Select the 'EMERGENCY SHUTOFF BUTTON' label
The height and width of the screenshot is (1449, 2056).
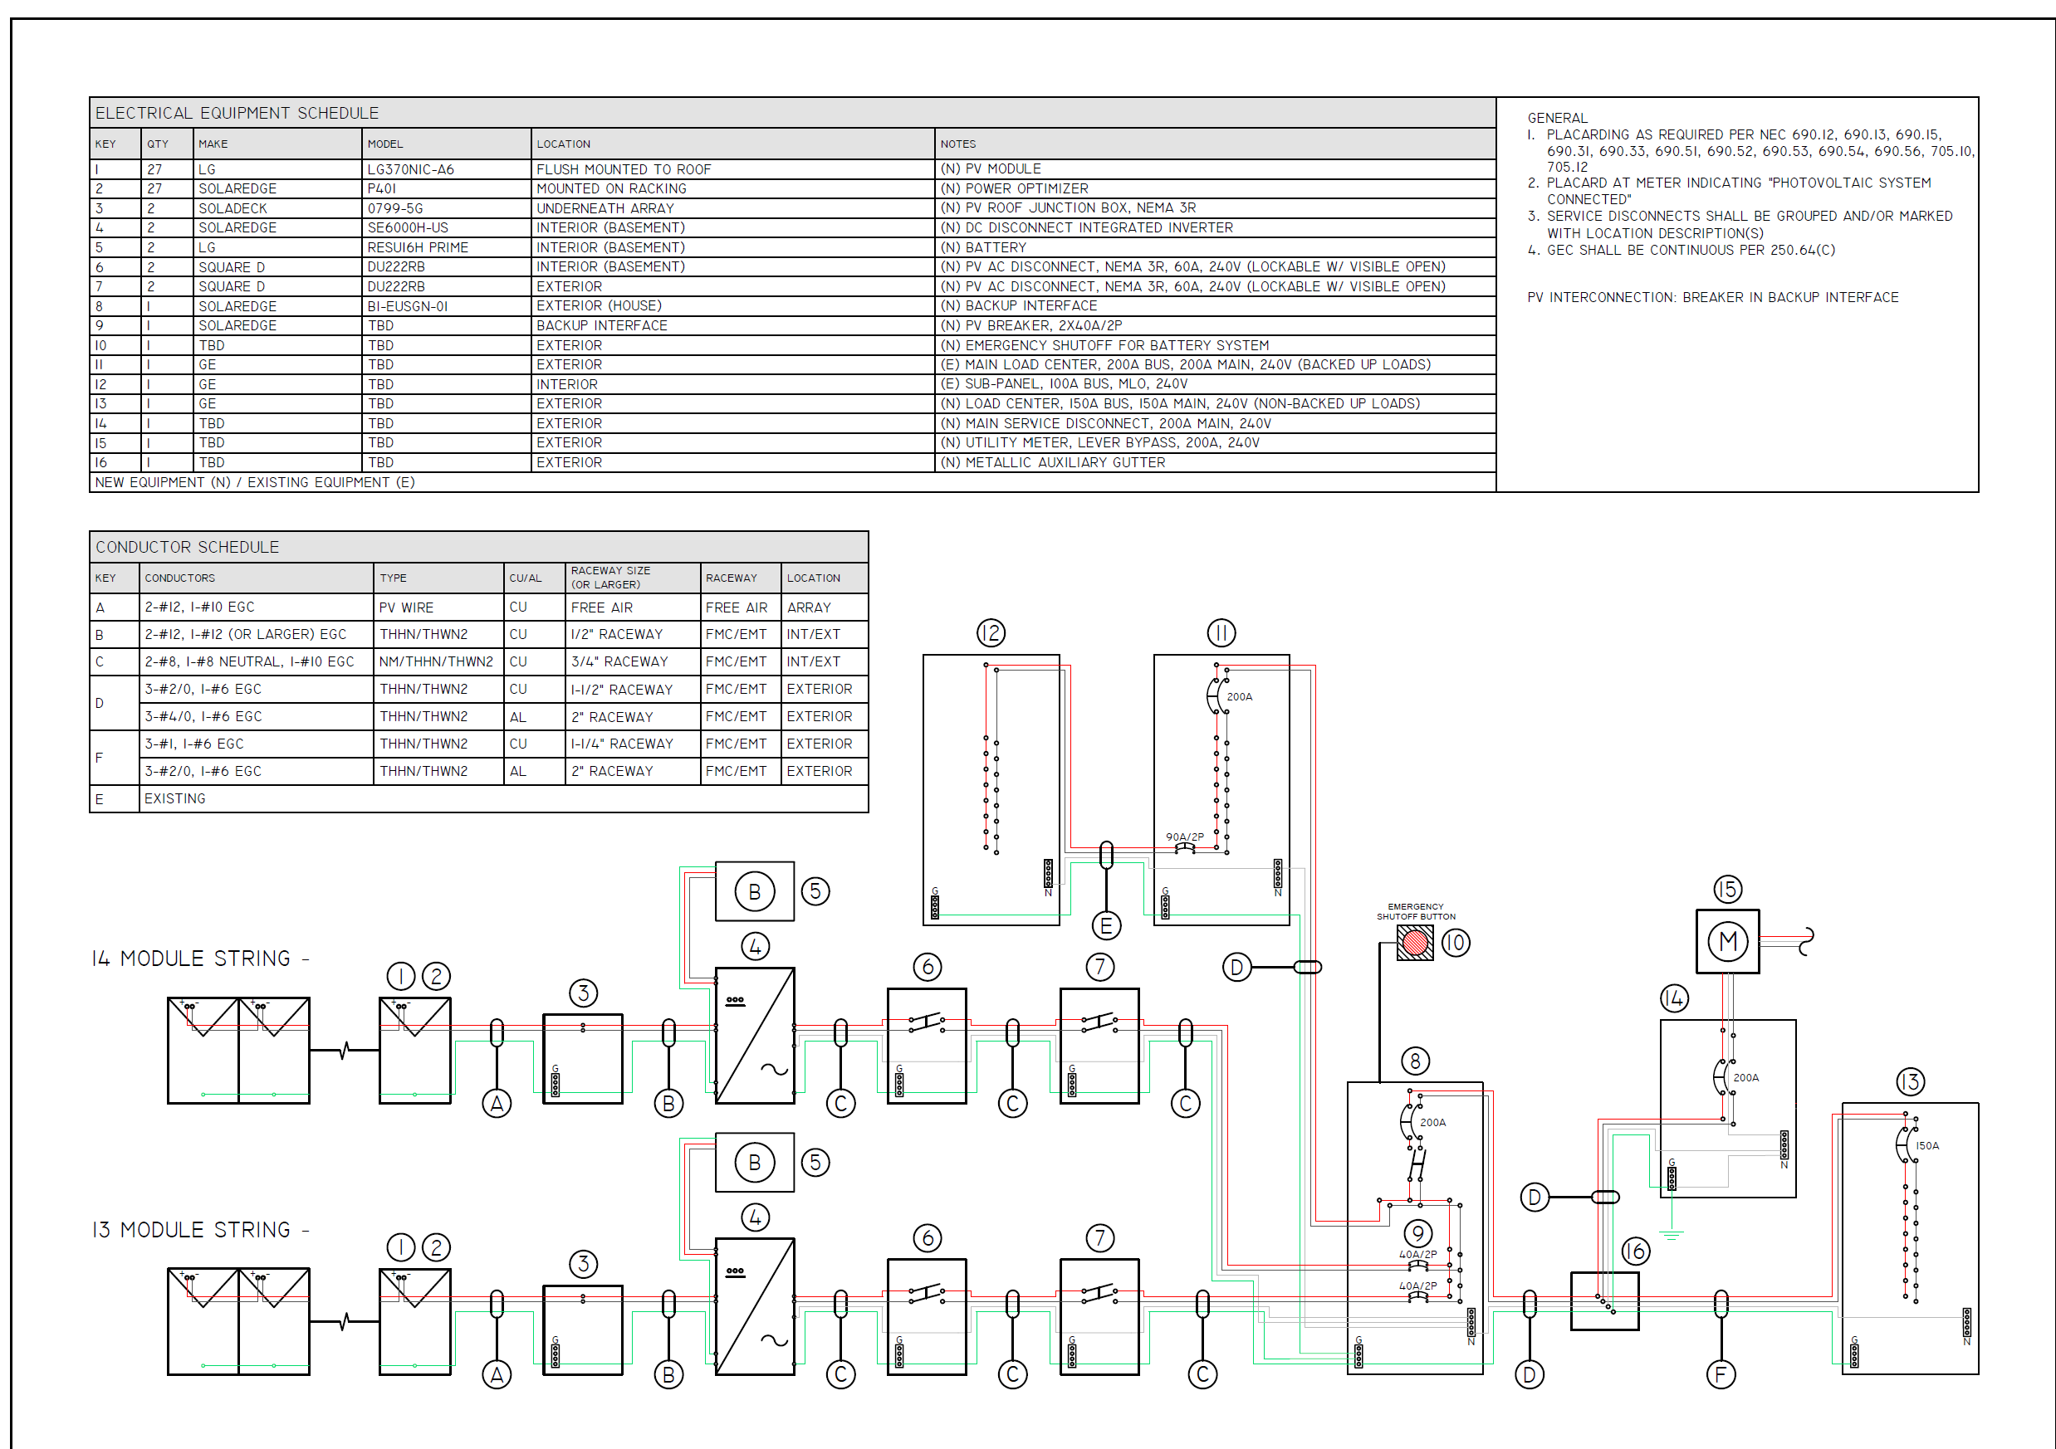point(1416,911)
